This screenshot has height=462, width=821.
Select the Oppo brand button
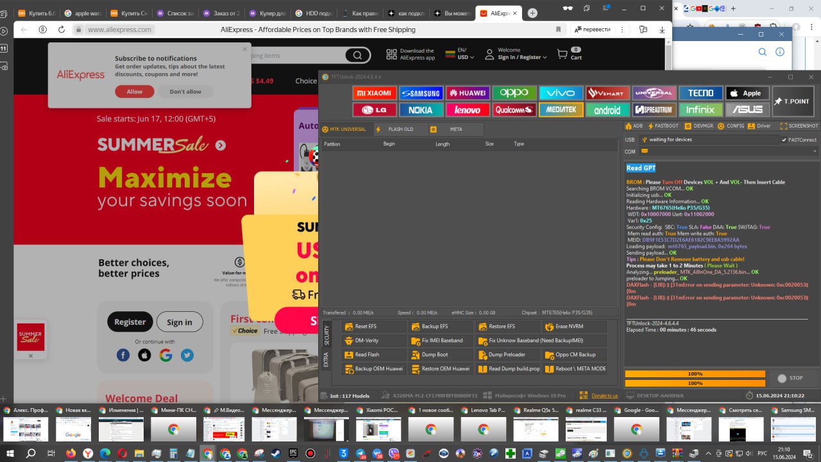point(514,93)
